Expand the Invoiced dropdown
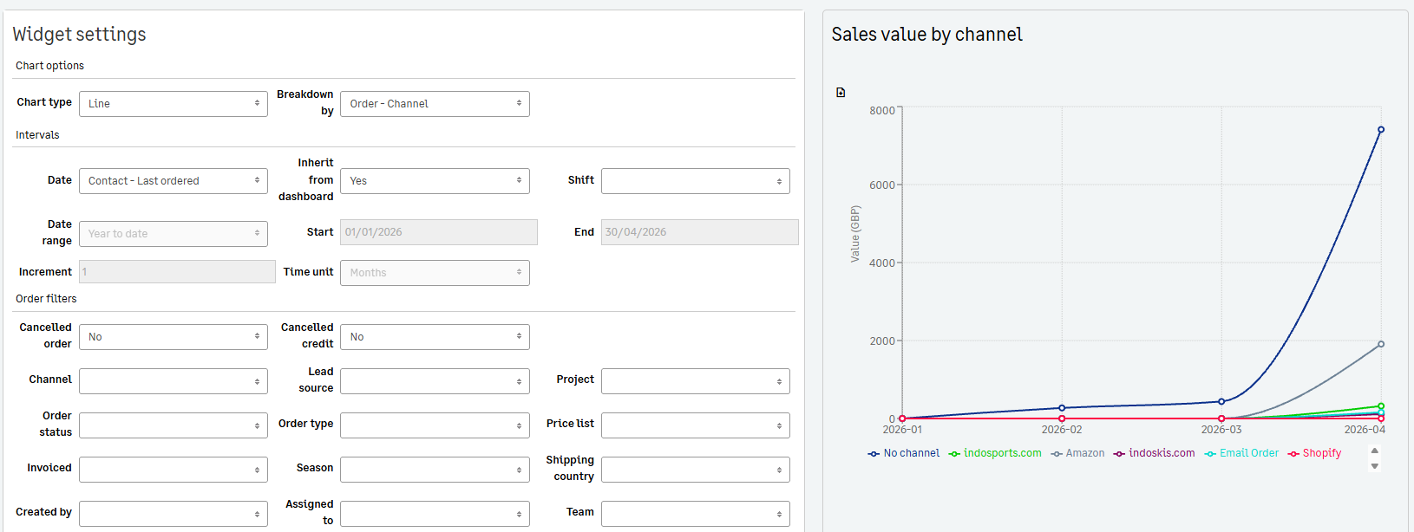 (173, 470)
